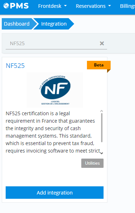Expand the Reservations menu

click(93, 6)
